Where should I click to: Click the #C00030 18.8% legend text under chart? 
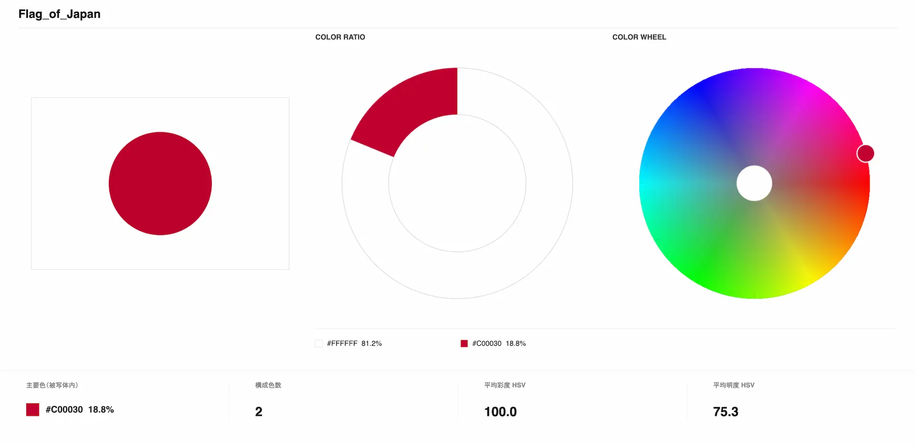499,343
